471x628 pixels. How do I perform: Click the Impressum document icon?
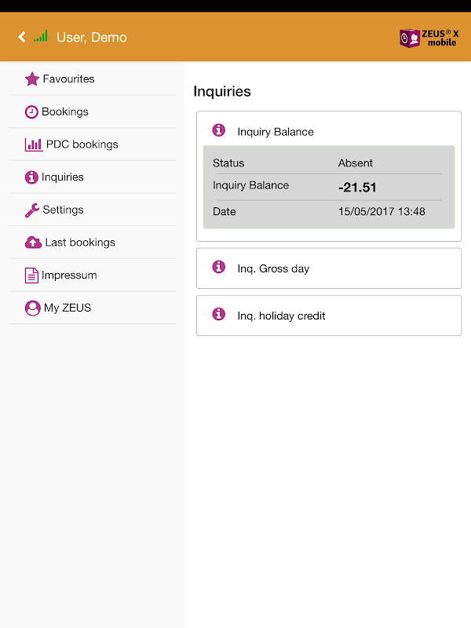click(x=31, y=276)
